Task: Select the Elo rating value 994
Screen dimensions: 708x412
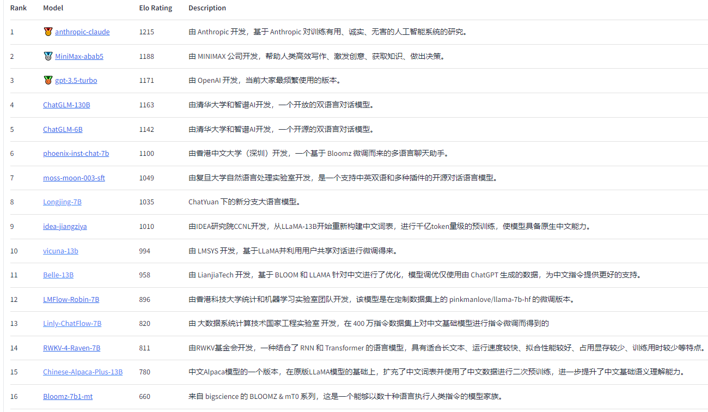Action: click(x=144, y=251)
